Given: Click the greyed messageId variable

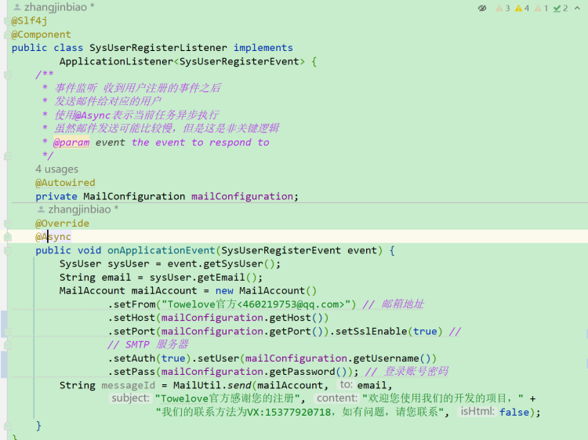Looking at the screenshot, I should click(129, 385).
